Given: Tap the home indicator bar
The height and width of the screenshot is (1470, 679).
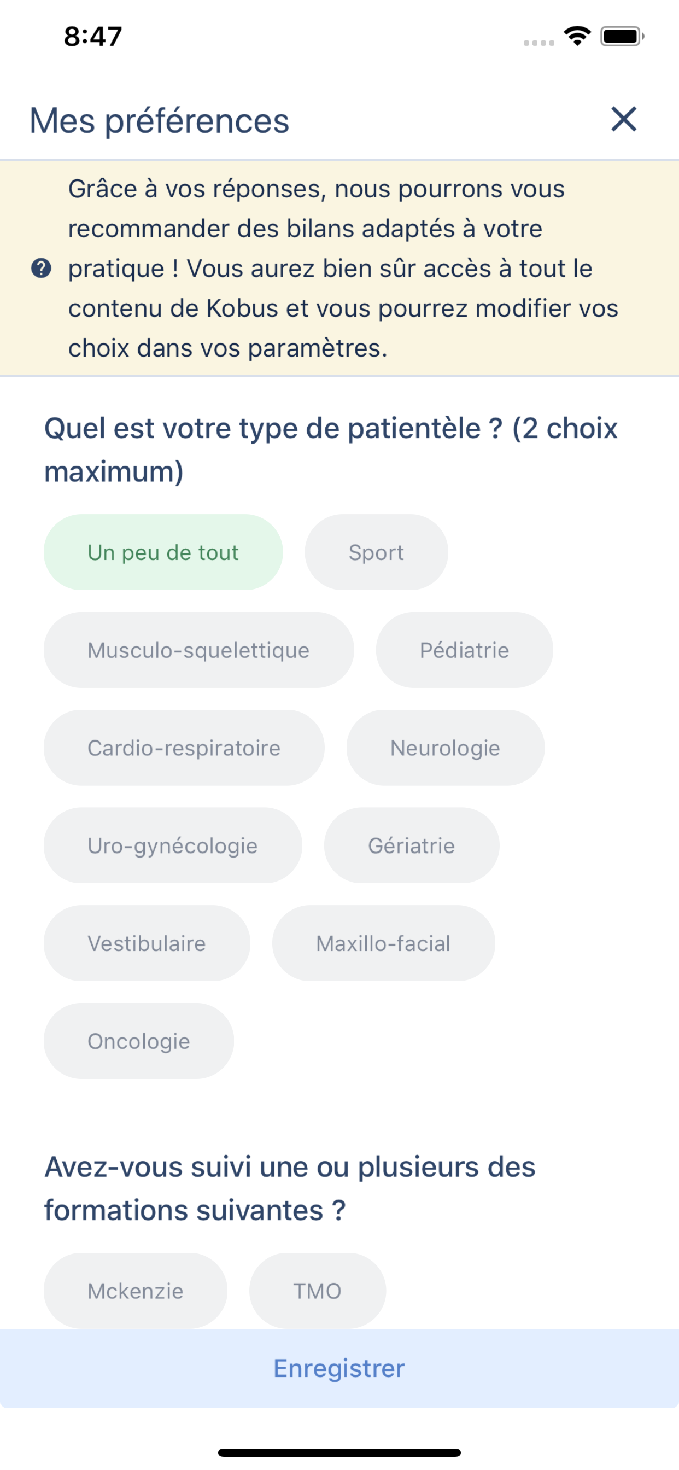Looking at the screenshot, I should (339, 1452).
